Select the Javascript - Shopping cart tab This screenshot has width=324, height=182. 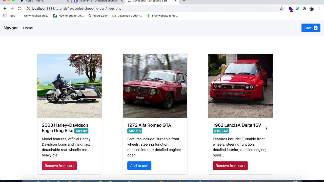tap(152, 1)
